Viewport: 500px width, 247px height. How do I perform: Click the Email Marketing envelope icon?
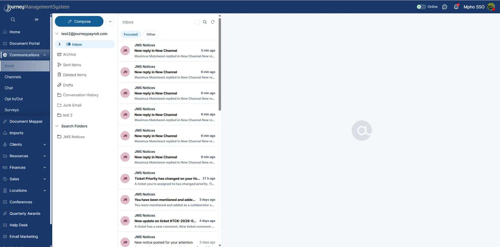5,237
